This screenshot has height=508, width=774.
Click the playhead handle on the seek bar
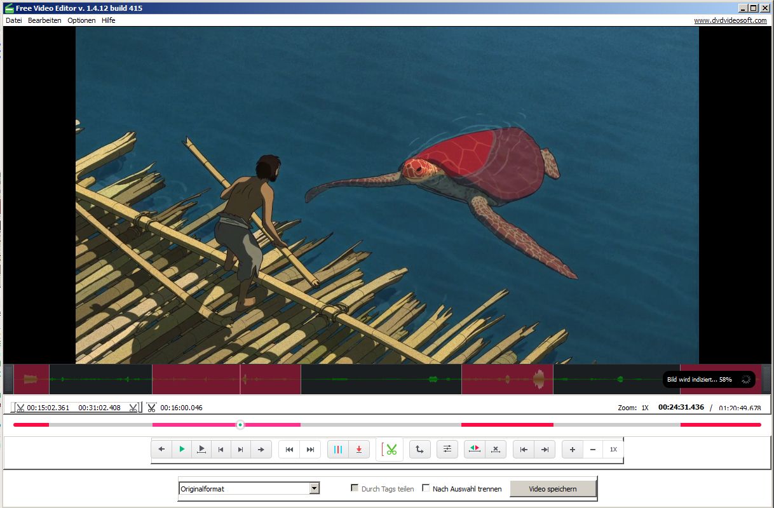click(x=240, y=425)
